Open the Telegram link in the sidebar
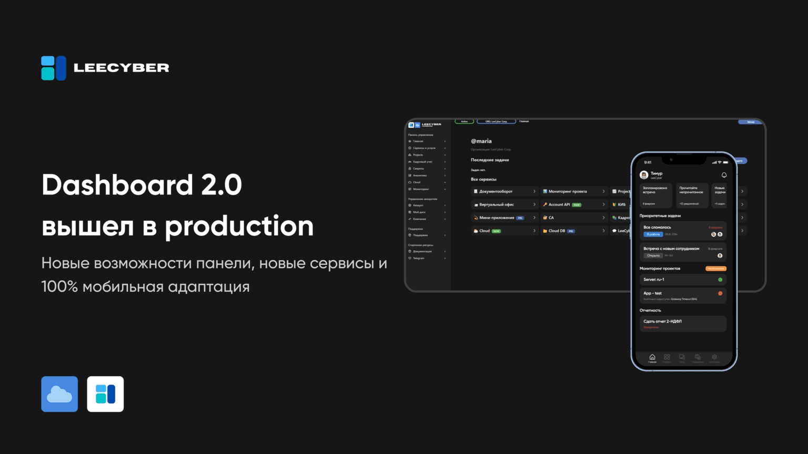The width and height of the screenshot is (808, 454). point(418,258)
